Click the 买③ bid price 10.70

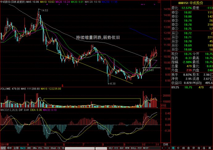188,41
